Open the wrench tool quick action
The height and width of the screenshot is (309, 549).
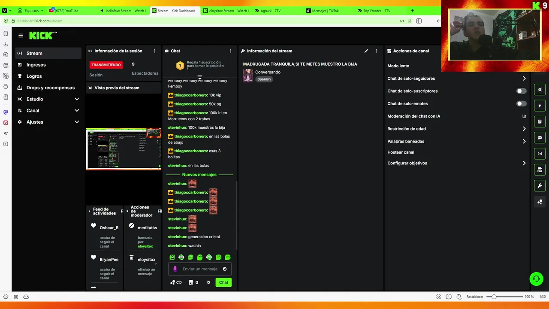[x=540, y=186]
